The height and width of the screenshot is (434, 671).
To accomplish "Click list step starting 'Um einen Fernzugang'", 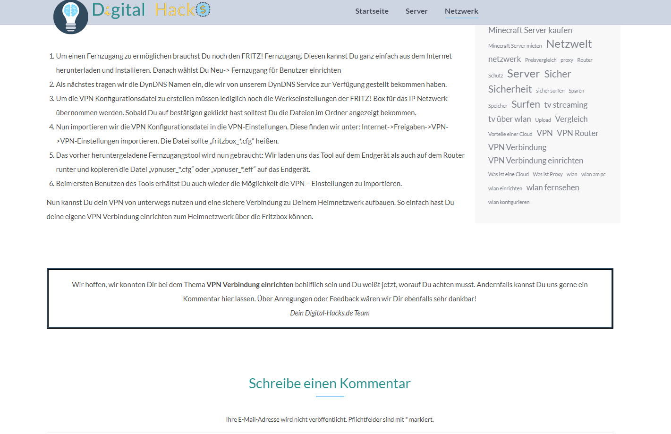I will [x=254, y=63].
